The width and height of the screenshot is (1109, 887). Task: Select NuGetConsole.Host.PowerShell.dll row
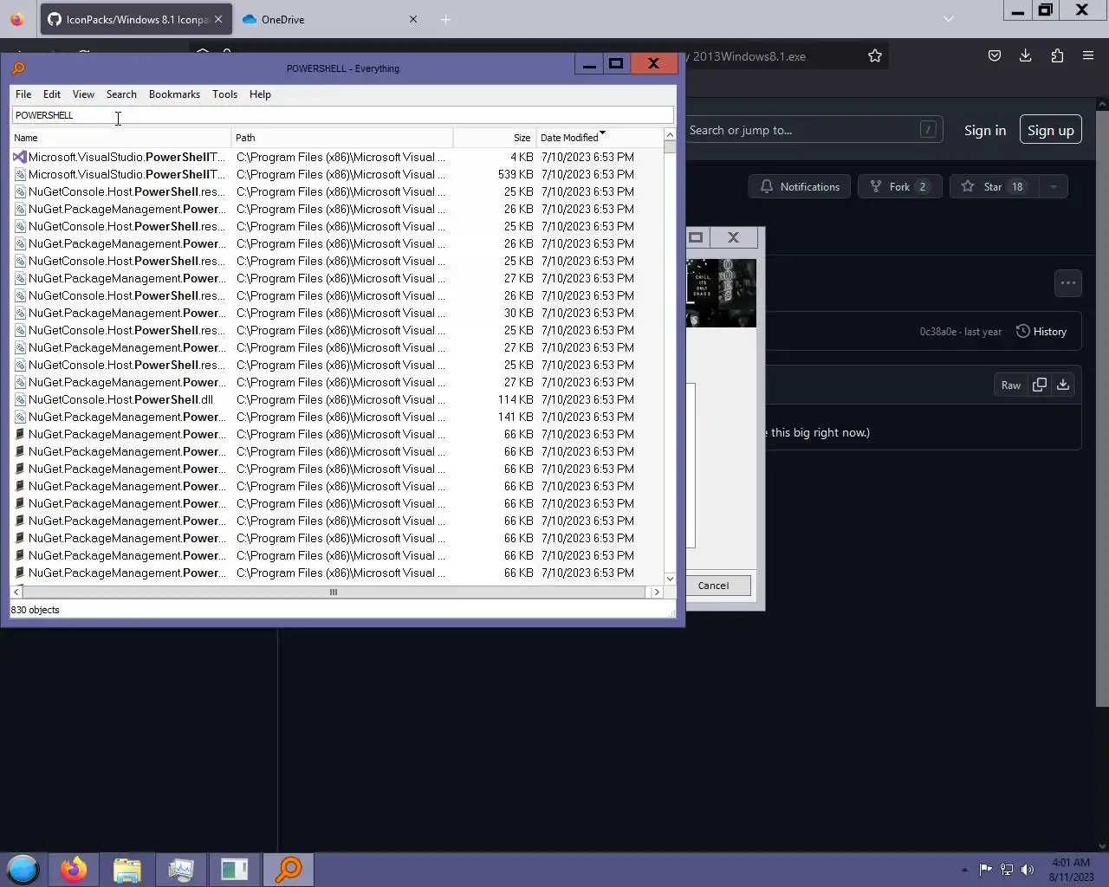pyautogui.click(x=337, y=399)
